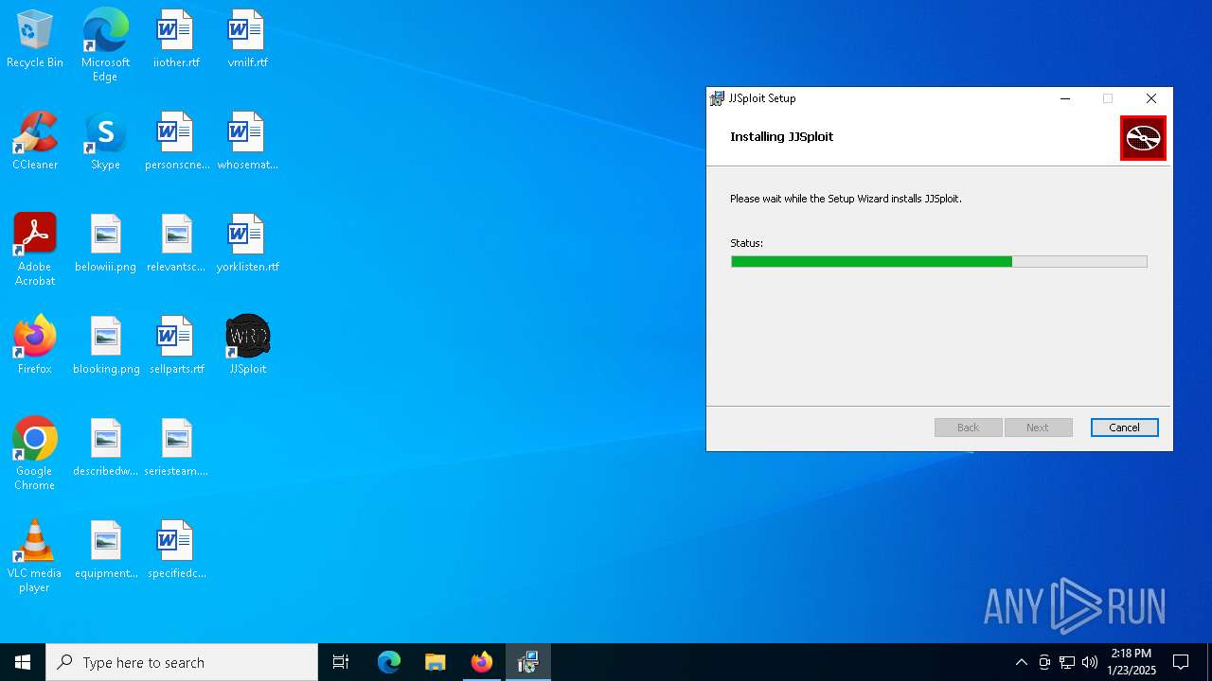Open File Explorer from the taskbar
This screenshot has width=1212, height=681.
pos(436,662)
